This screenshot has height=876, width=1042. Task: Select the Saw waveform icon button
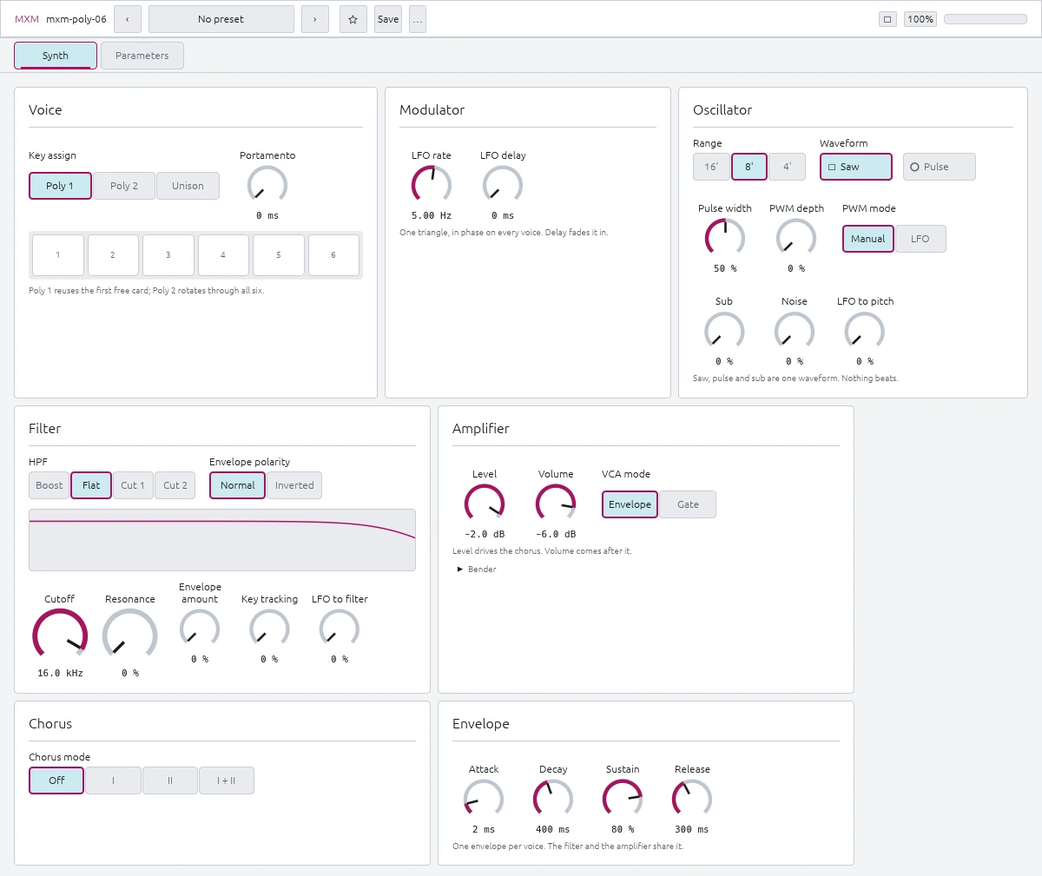[x=856, y=167]
